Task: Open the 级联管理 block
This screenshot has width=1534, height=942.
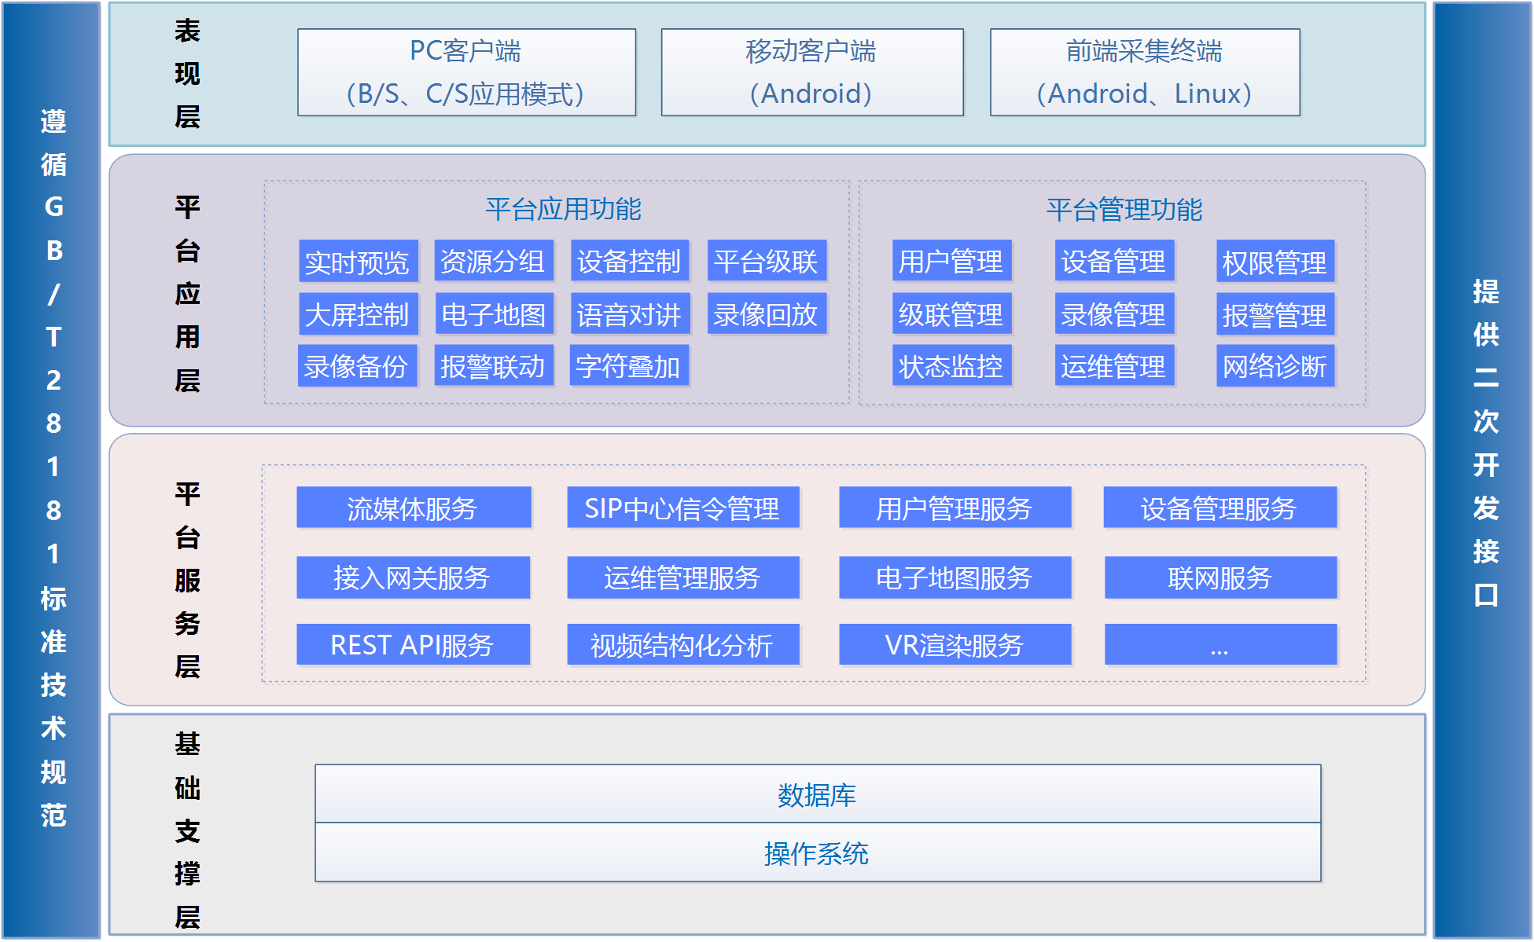Action: [952, 314]
